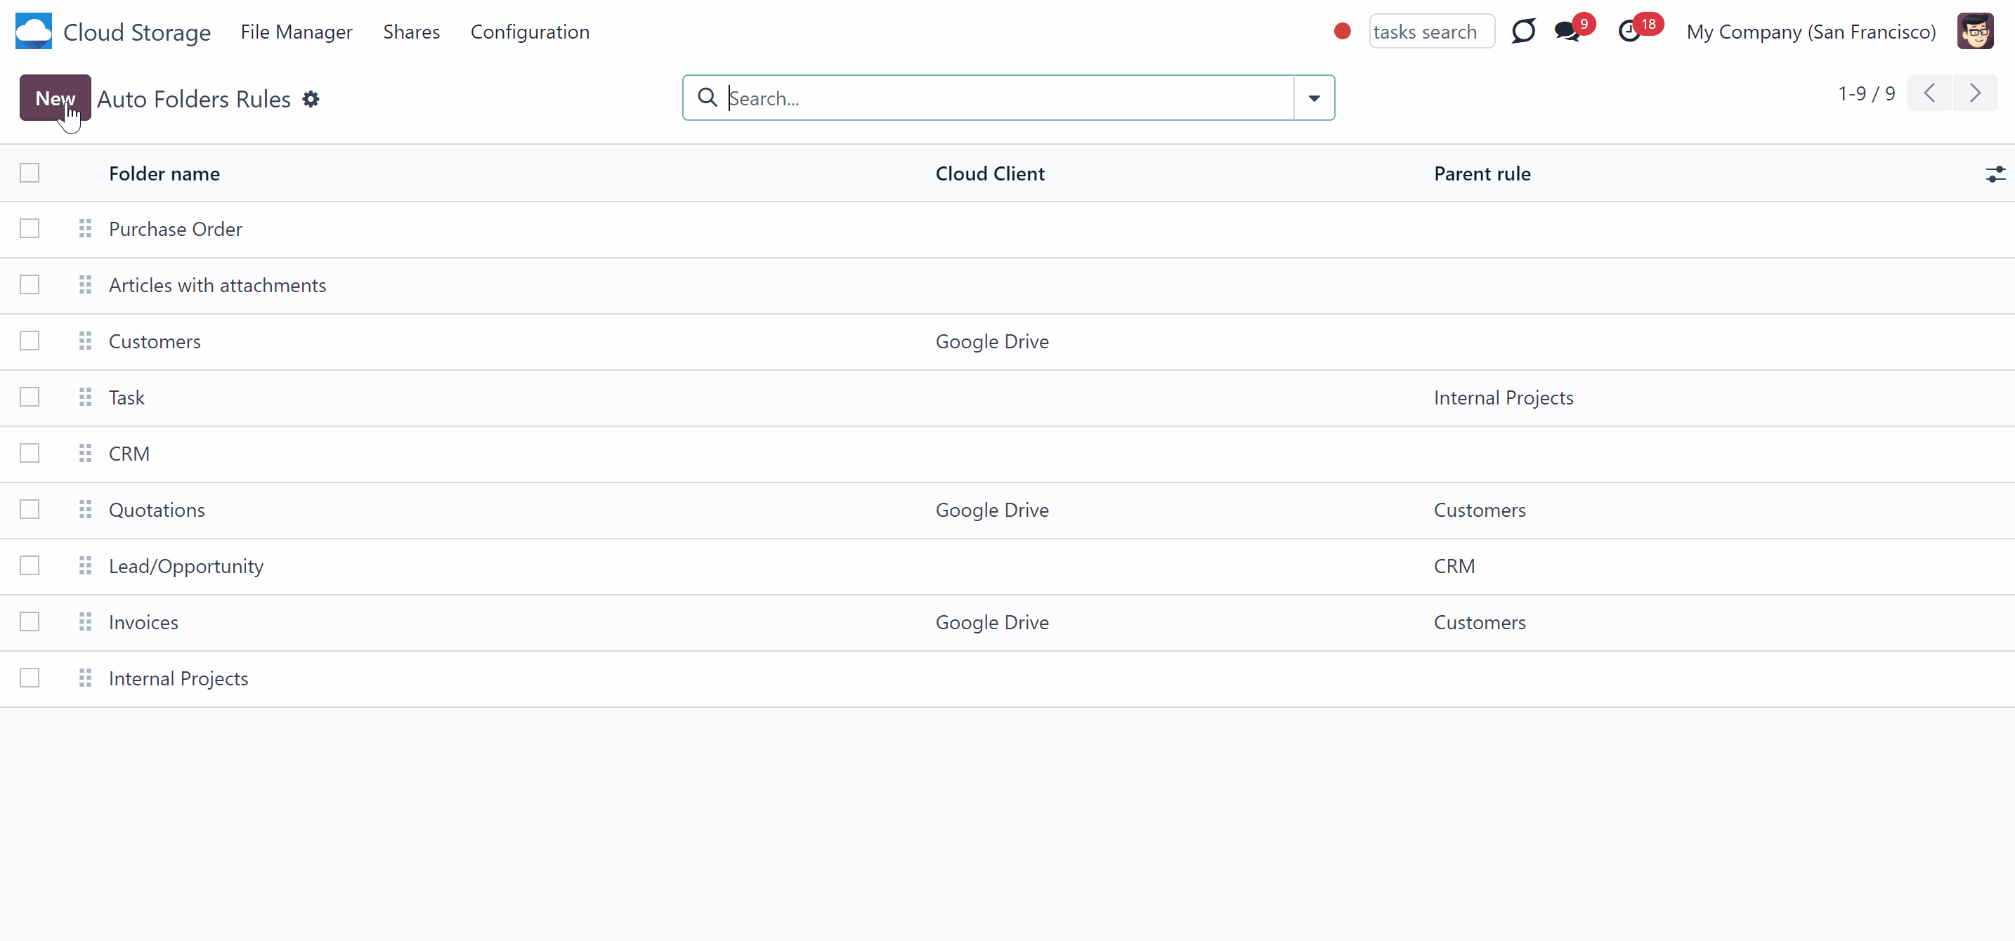Click CRM parent rule in Lead/Opportunity row
The height and width of the screenshot is (941, 2015).
[1454, 566]
